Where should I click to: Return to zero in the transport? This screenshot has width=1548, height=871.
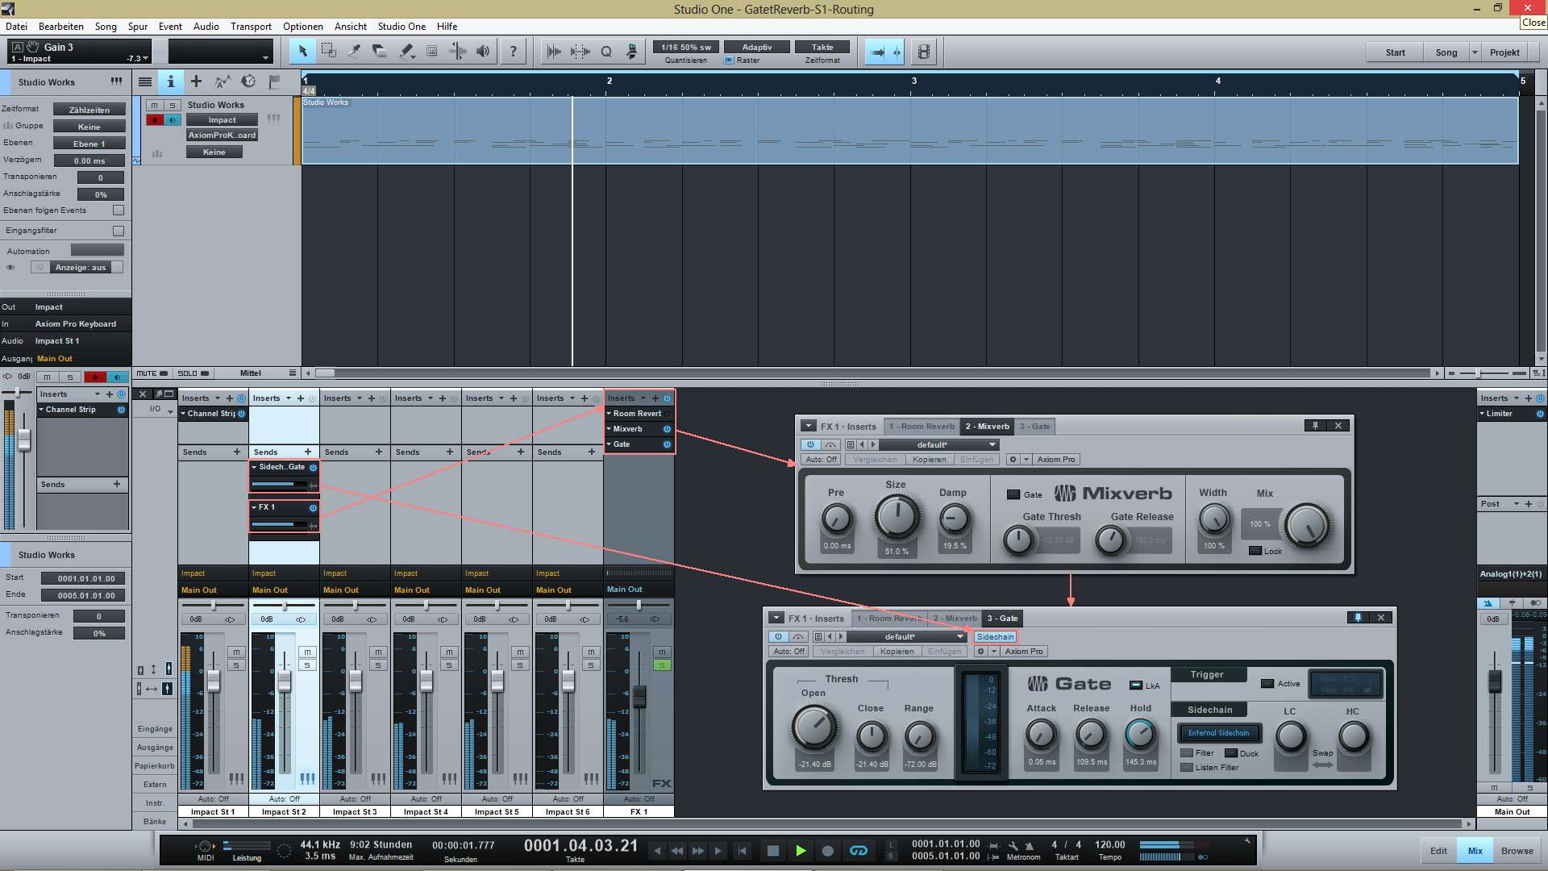(x=743, y=851)
